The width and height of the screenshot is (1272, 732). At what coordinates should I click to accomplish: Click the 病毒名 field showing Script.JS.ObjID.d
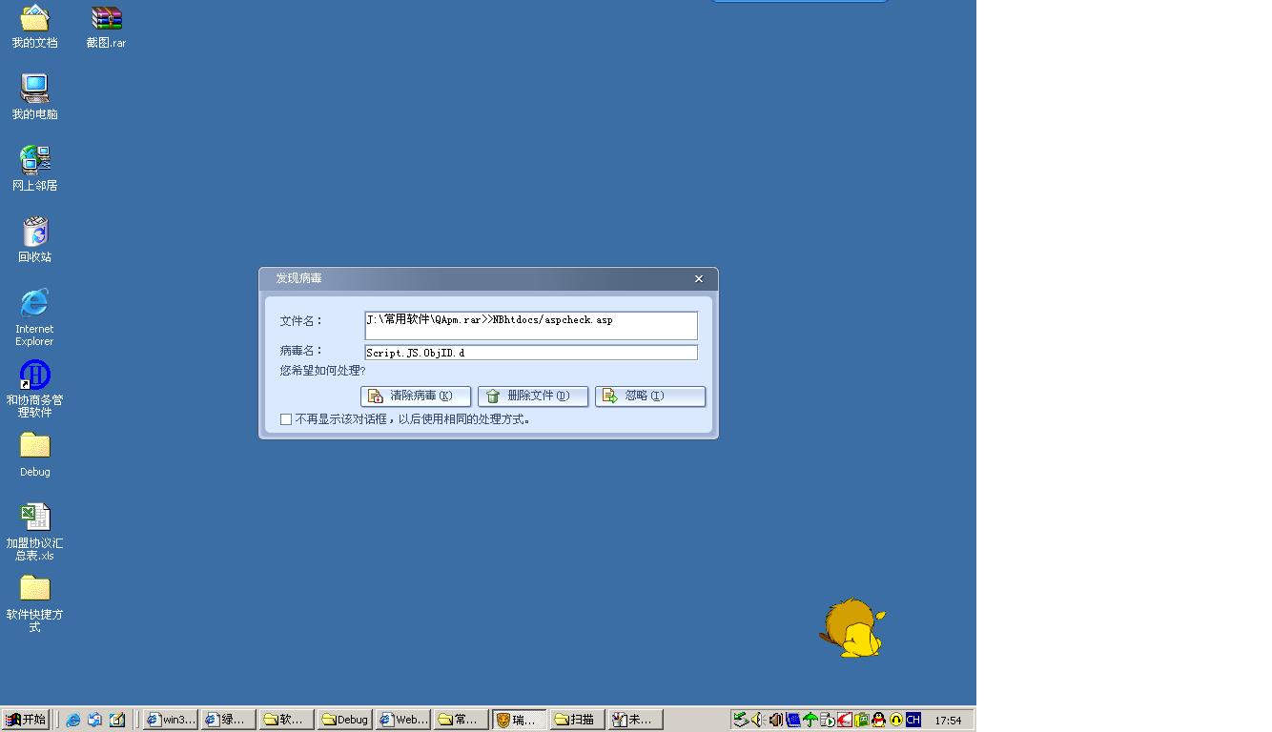coord(531,353)
